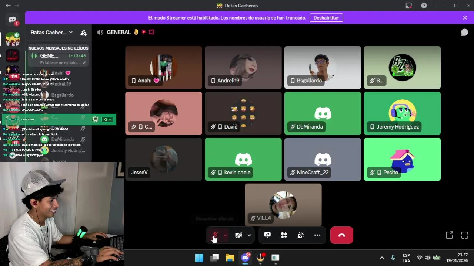Click DeMiranda in sidebar participant list
The image size is (474, 266).
63,139
